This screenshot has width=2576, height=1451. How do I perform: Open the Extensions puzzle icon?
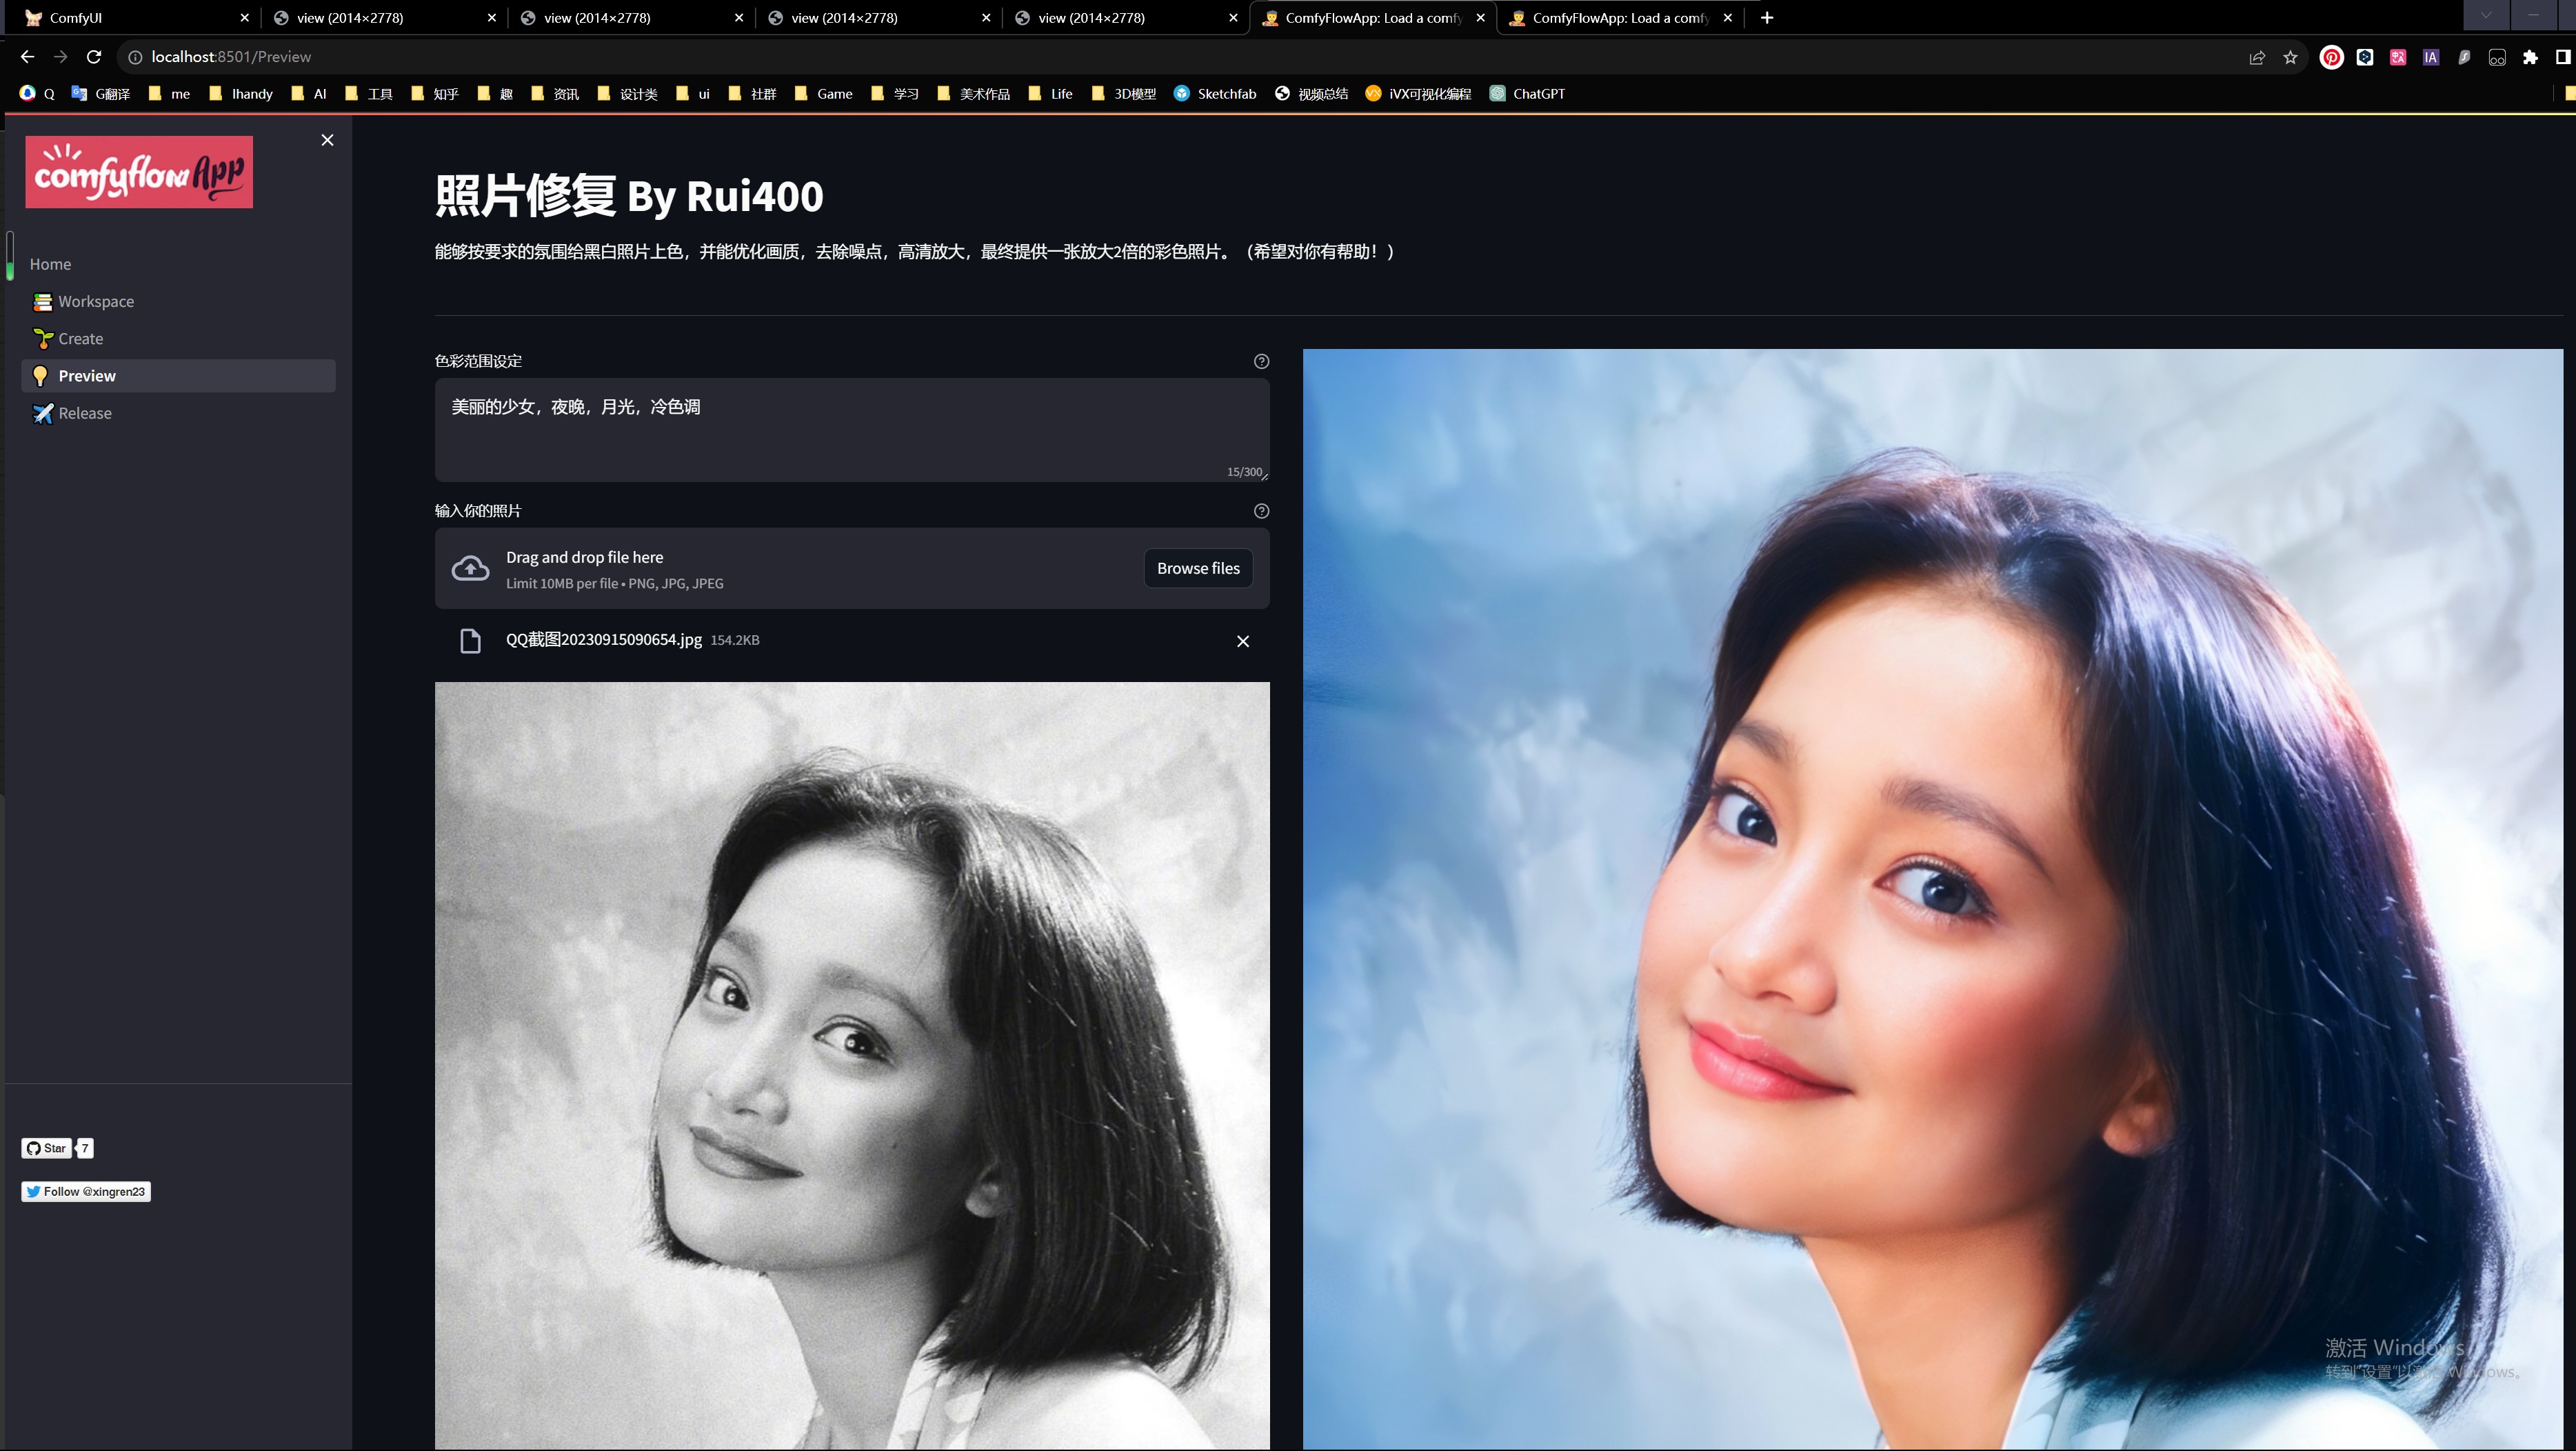[x=2530, y=57]
